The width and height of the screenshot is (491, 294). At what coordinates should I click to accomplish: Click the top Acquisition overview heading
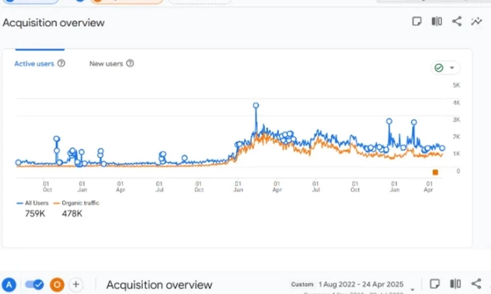(53, 23)
